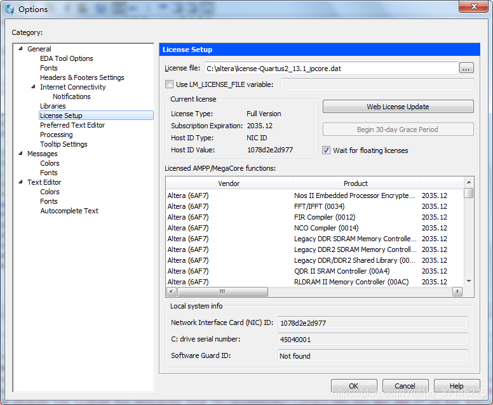The width and height of the screenshot is (493, 405).
Task: Select License Setup category
Action: click(x=96, y=116)
